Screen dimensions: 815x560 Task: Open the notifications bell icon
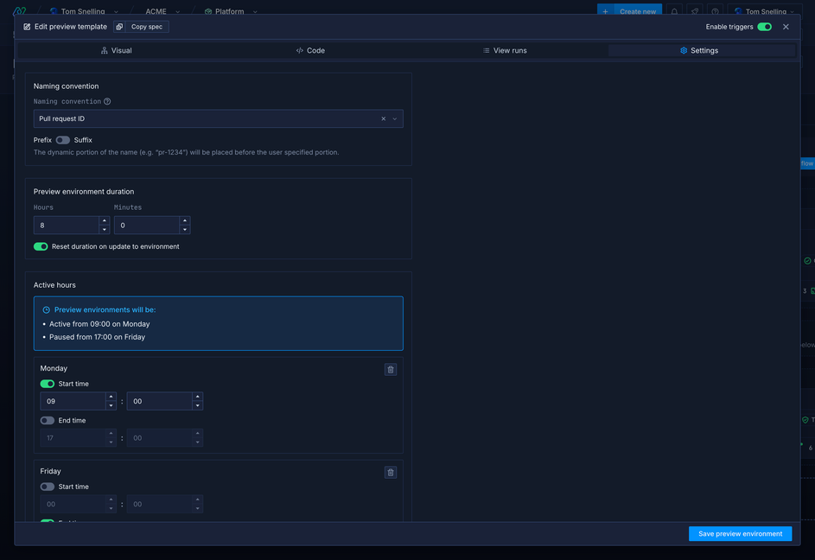point(674,10)
